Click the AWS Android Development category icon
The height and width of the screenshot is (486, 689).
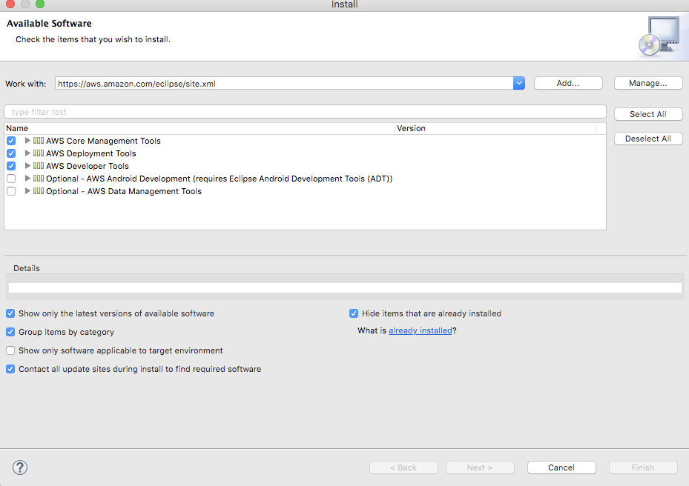tap(39, 179)
